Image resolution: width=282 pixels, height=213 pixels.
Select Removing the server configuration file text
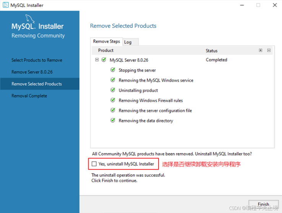point(155,111)
